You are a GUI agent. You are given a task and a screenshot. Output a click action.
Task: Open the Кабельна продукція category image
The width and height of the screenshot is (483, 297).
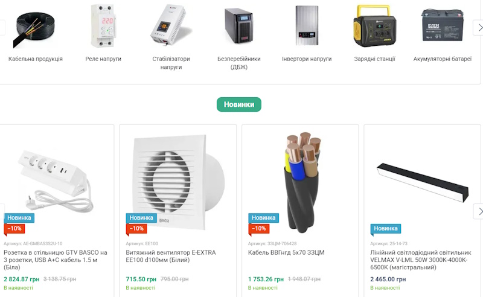pos(35,29)
